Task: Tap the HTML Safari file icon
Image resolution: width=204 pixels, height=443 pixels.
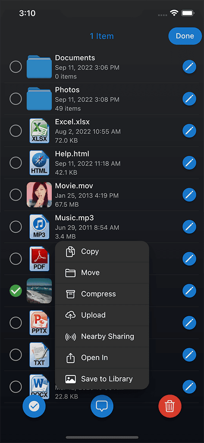Action: click(39, 163)
